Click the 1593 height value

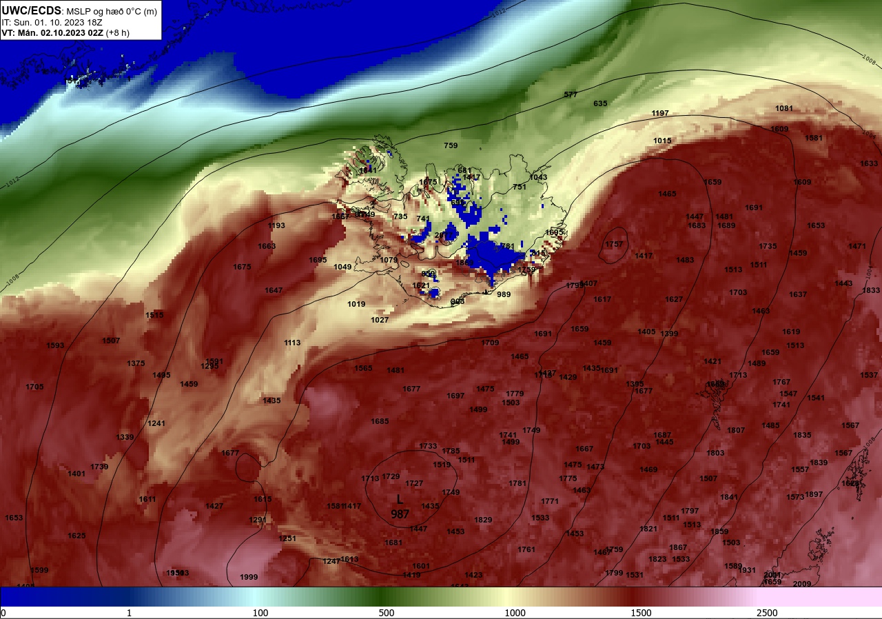coord(55,345)
